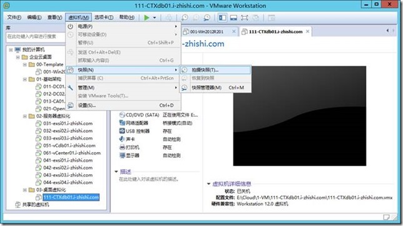Click the library search input field

[x=36, y=36]
